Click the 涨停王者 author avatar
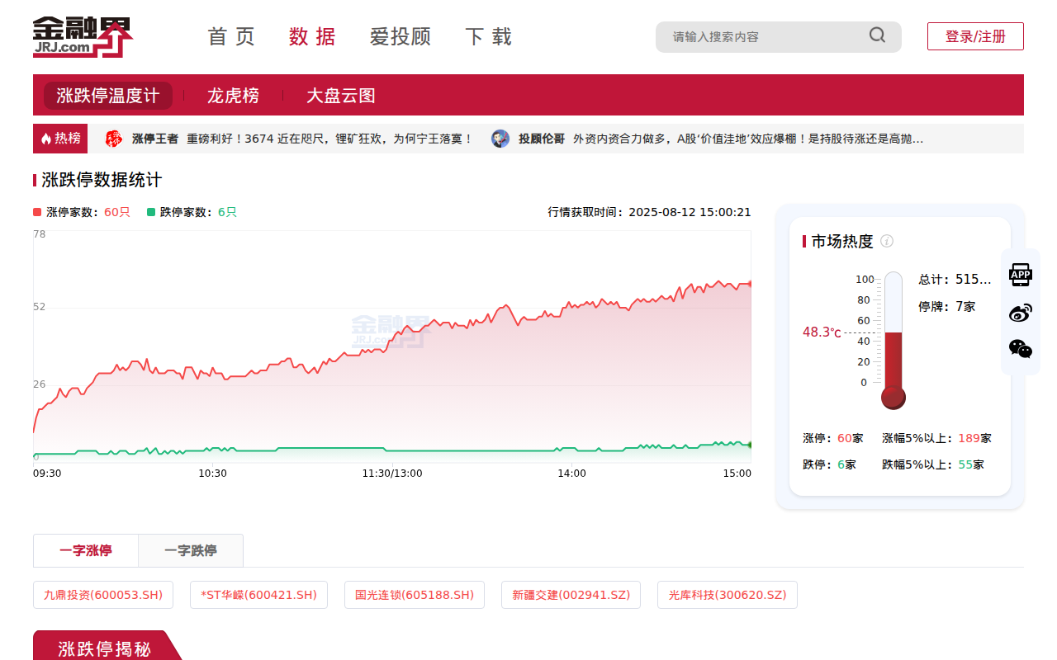This screenshot has width=1057, height=660. click(x=114, y=139)
